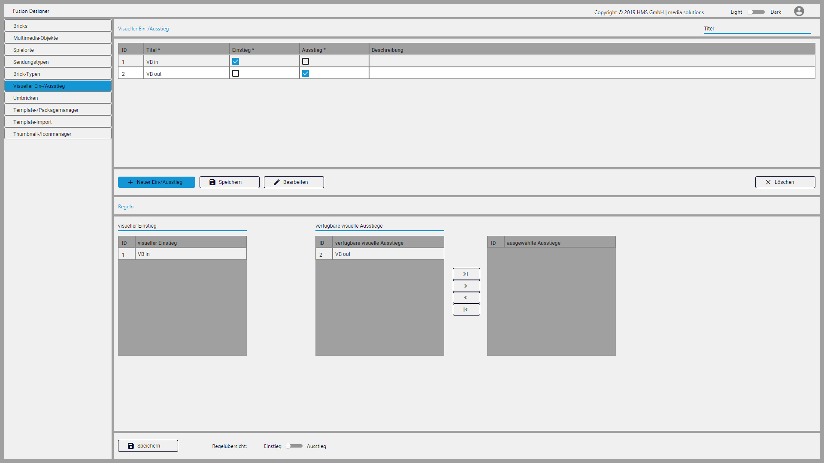Select Thumbnail-/Iconmanager in the sidebar
The width and height of the screenshot is (824, 463).
(58, 134)
